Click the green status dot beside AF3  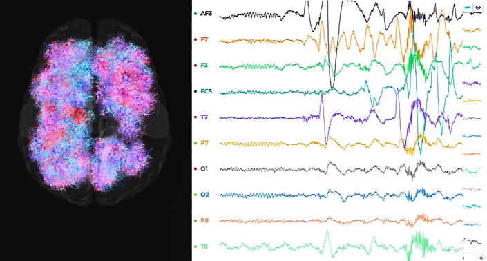[195, 14]
